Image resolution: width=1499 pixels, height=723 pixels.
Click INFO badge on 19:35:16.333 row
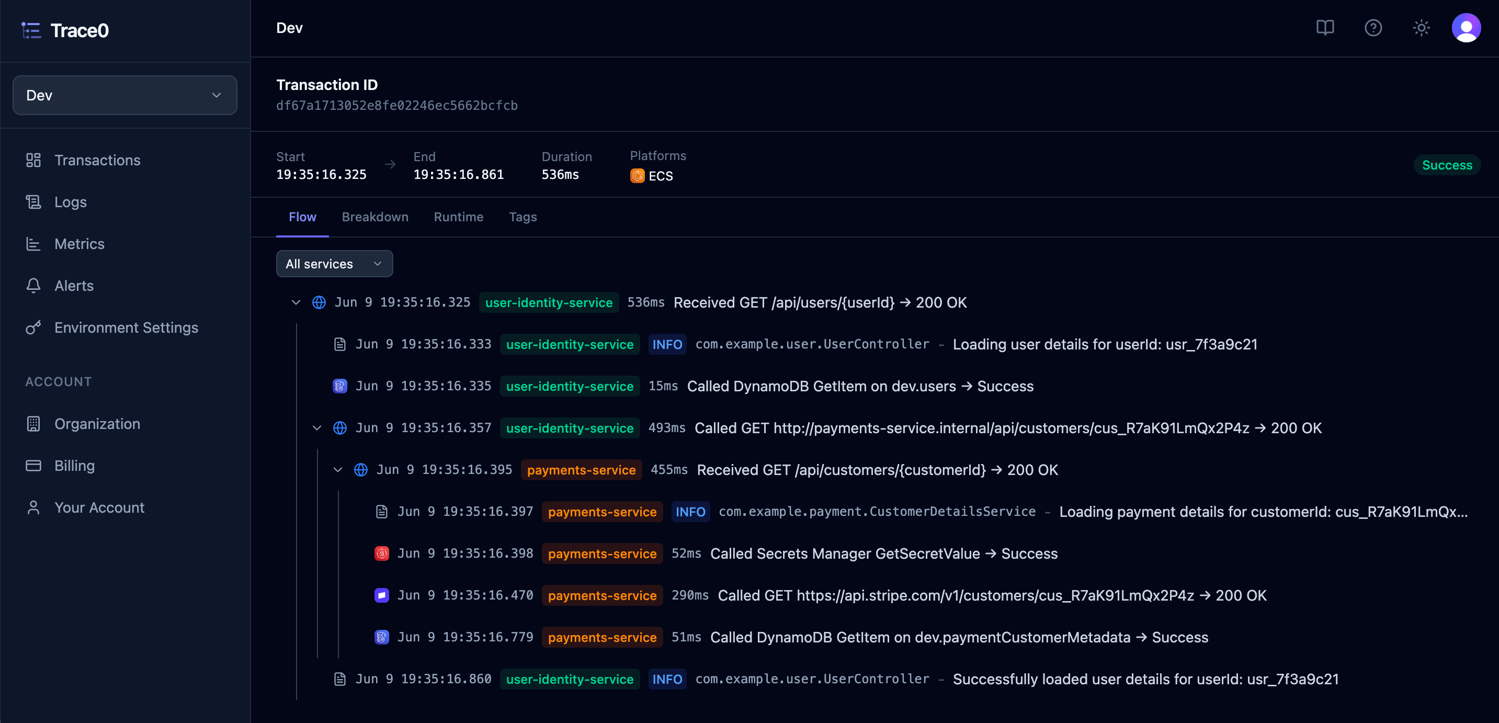coord(667,345)
